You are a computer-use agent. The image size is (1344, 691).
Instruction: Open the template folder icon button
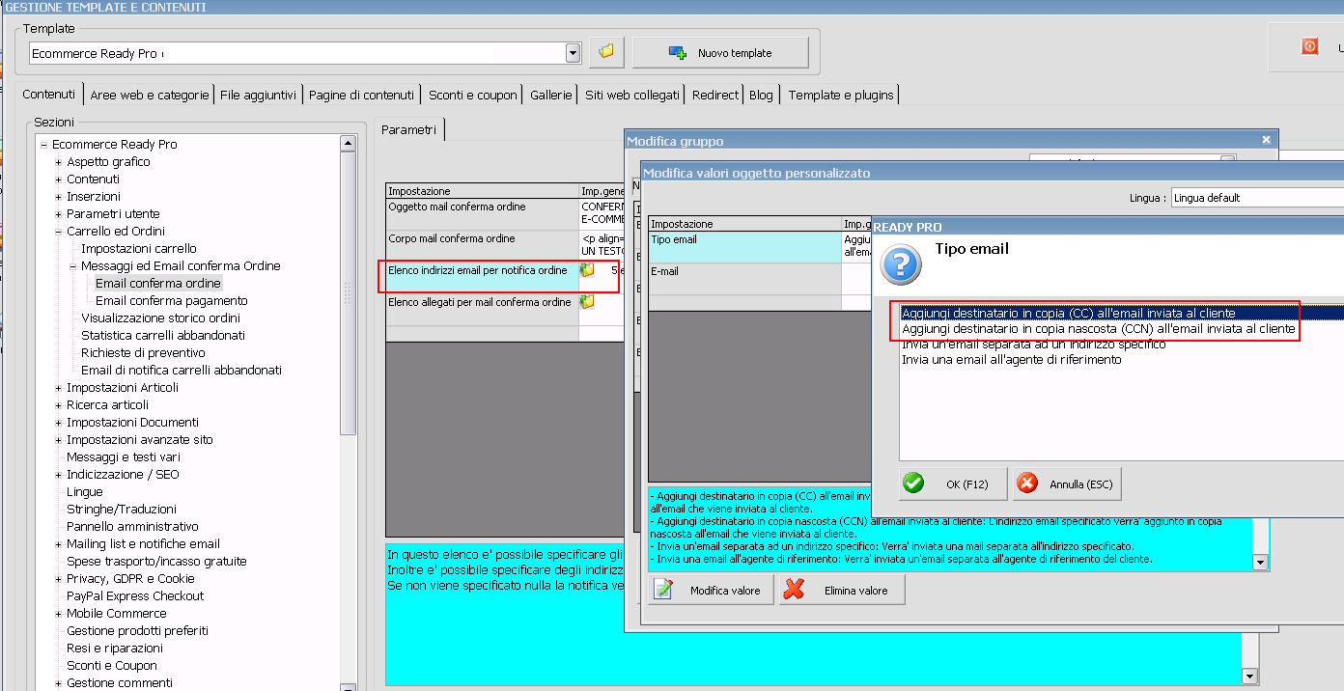pyautogui.click(x=606, y=52)
